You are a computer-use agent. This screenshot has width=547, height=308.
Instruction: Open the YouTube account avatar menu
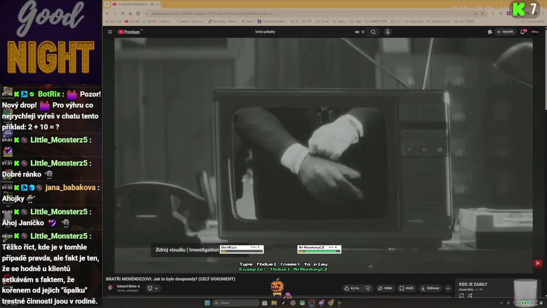click(x=535, y=32)
